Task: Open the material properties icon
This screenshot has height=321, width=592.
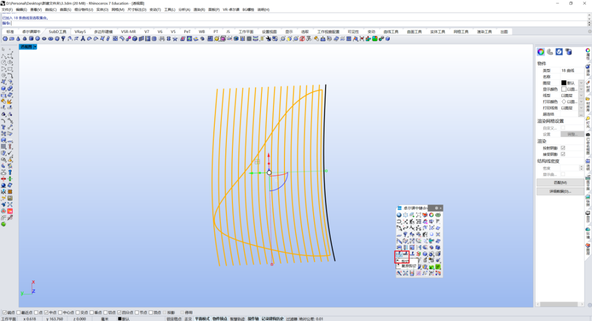Action: coord(550,52)
